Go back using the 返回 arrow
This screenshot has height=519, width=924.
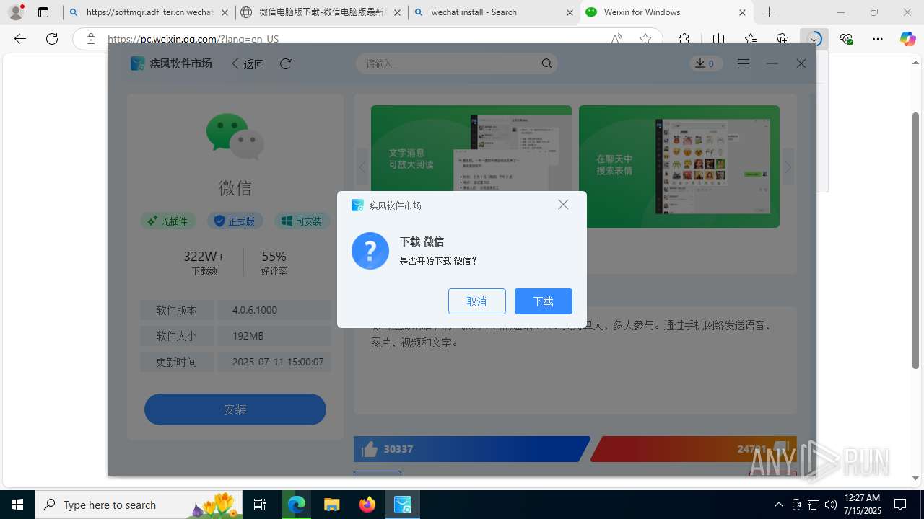click(x=248, y=63)
